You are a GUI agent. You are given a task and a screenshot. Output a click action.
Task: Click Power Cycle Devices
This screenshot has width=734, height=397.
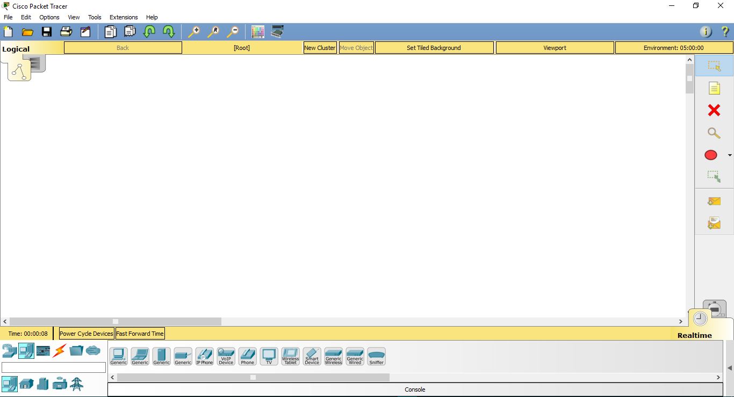87,334
